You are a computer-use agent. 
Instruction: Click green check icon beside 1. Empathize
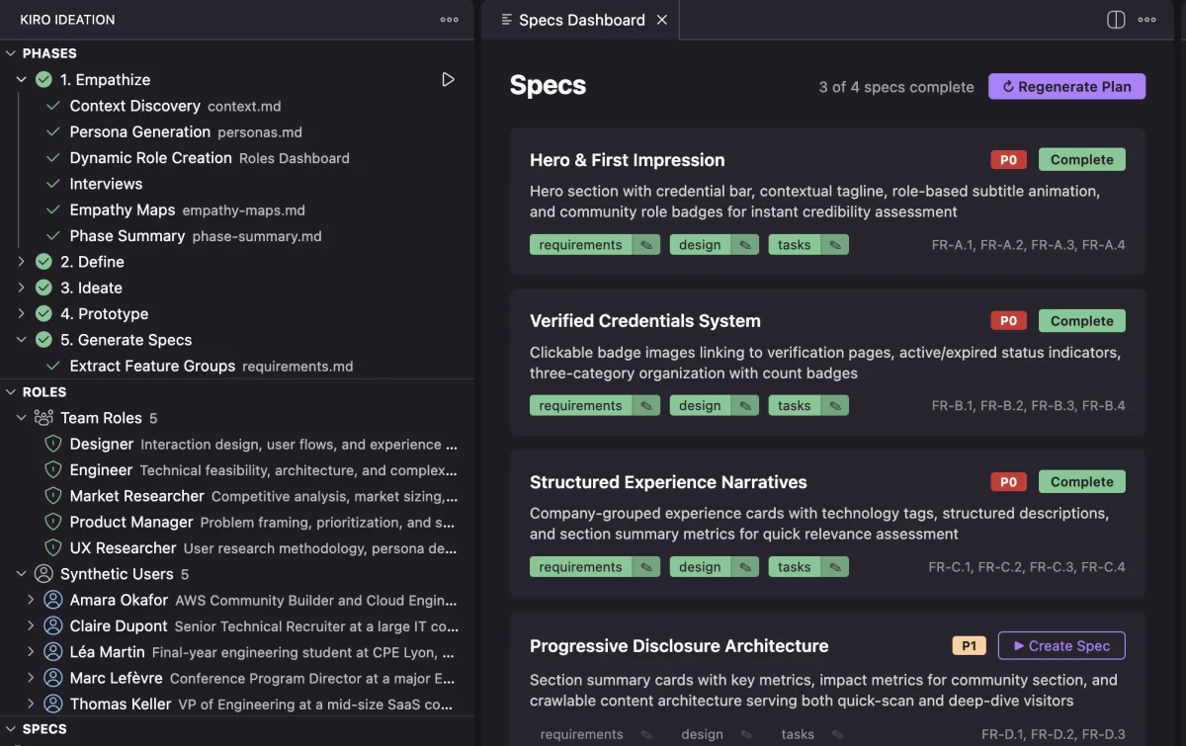43,79
